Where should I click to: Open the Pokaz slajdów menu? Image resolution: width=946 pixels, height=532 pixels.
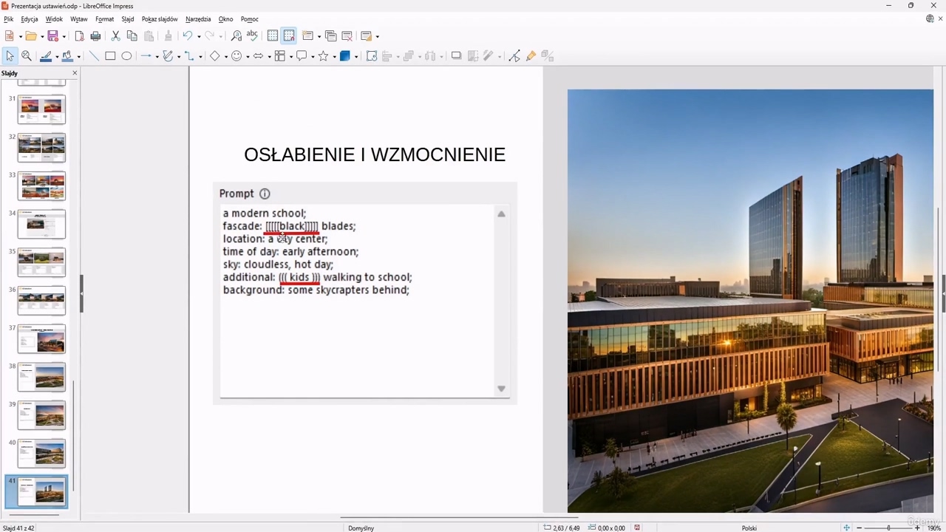click(160, 19)
